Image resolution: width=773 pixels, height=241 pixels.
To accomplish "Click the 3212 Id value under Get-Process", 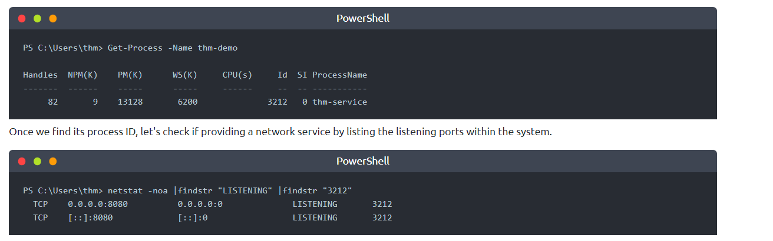I will point(277,102).
